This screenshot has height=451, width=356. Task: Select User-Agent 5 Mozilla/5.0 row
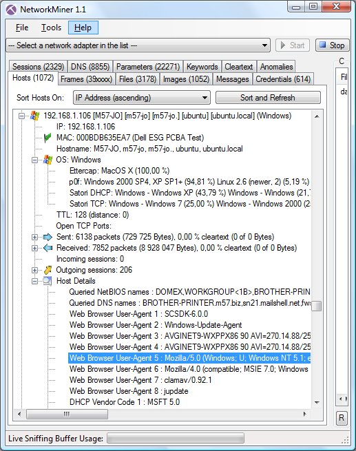(189, 358)
